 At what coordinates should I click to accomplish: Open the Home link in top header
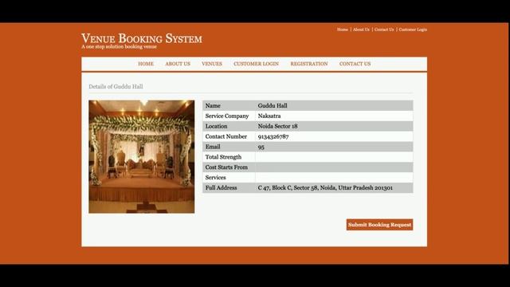coord(342,29)
